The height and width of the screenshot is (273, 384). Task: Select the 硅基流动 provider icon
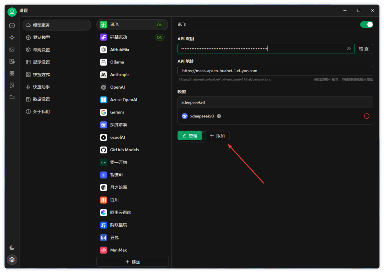coord(103,37)
